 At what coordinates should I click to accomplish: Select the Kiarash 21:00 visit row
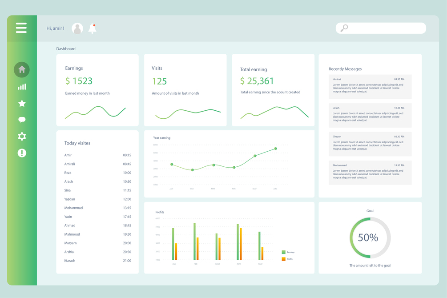(x=98, y=261)
